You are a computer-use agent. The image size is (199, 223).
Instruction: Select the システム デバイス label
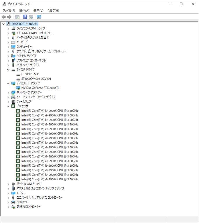(26, 56)
